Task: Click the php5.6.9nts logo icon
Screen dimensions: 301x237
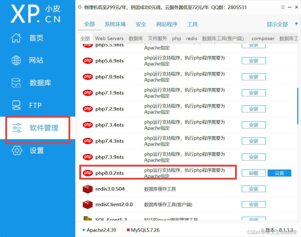Action: coord(88,61)
